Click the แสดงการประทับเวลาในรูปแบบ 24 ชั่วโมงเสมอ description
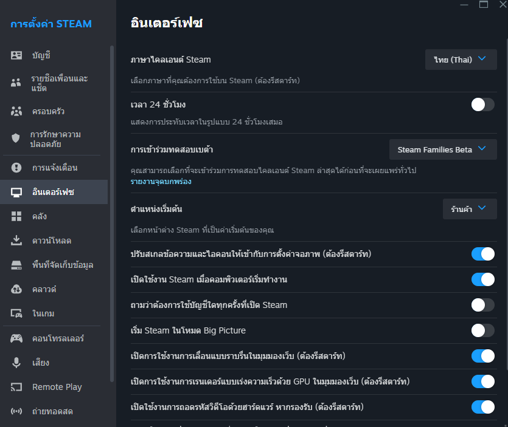The height and width of the screenshot is (427, 508). (x=206, y=122)
